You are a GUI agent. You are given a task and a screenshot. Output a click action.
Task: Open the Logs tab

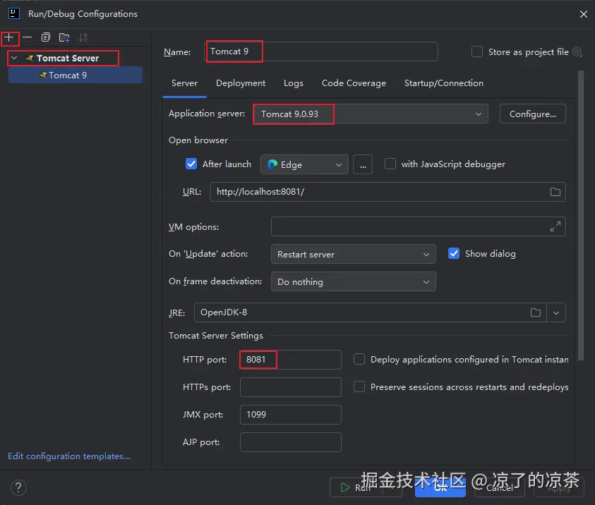(x=294, y=83)
